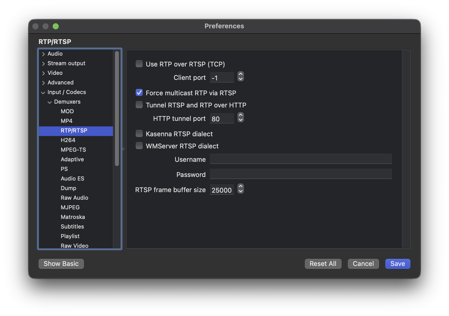449x316 pixels.
Task: Decrease HTTP tunnel port with stepper down arrow
Action: click(241, 120)
